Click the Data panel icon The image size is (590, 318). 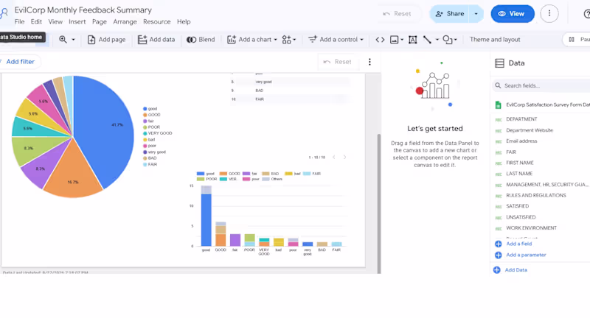(x=499, y=63)
